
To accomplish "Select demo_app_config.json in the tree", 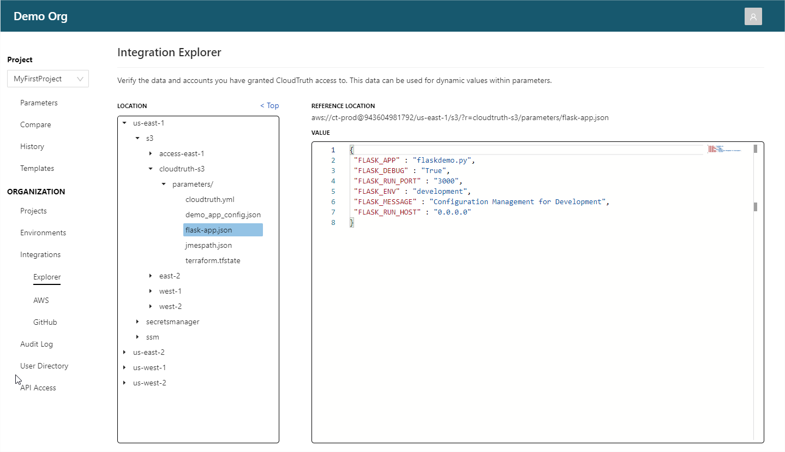I will (223, 215).
